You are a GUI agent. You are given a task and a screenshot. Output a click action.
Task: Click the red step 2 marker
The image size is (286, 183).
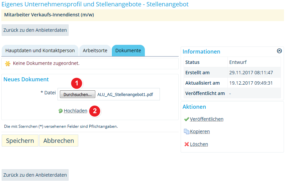coord(95,111)
